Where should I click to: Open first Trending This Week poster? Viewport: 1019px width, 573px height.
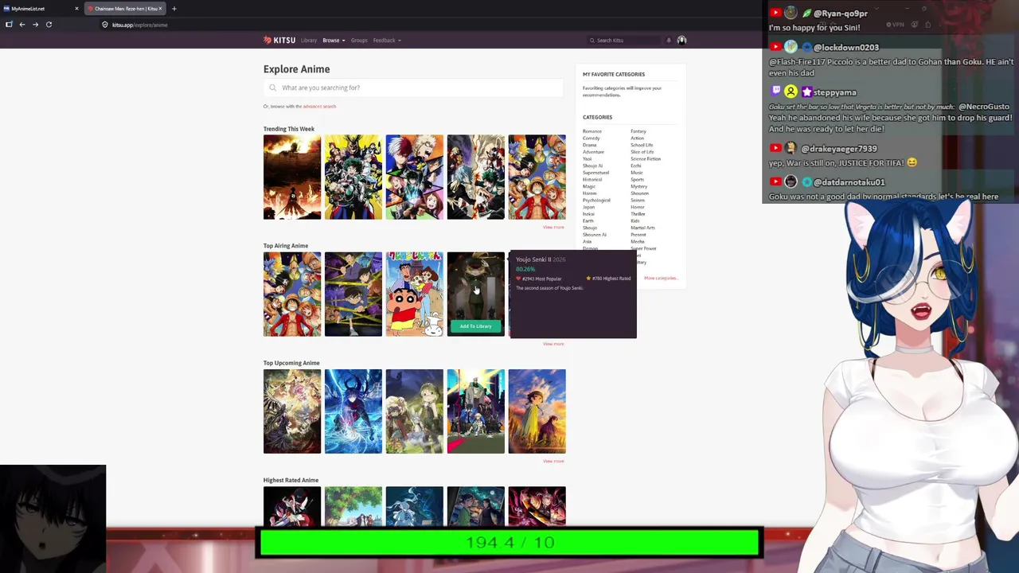[292, 177]
